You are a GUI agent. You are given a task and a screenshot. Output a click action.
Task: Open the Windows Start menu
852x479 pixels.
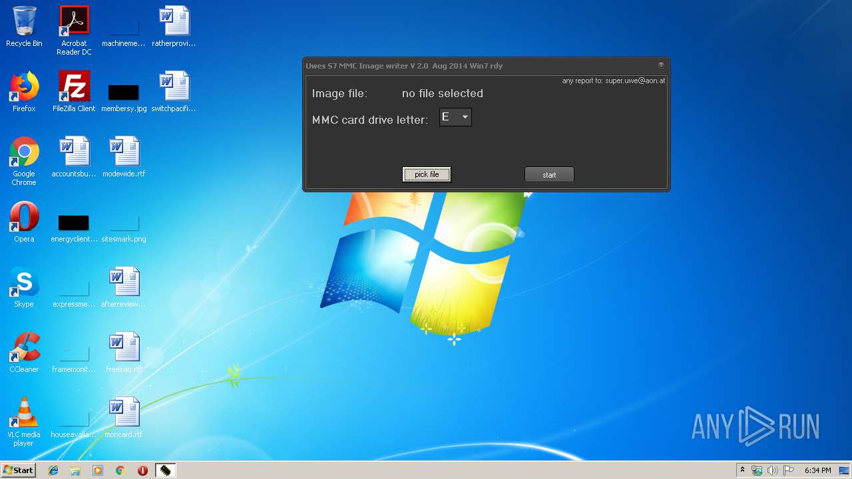point(18,470)
